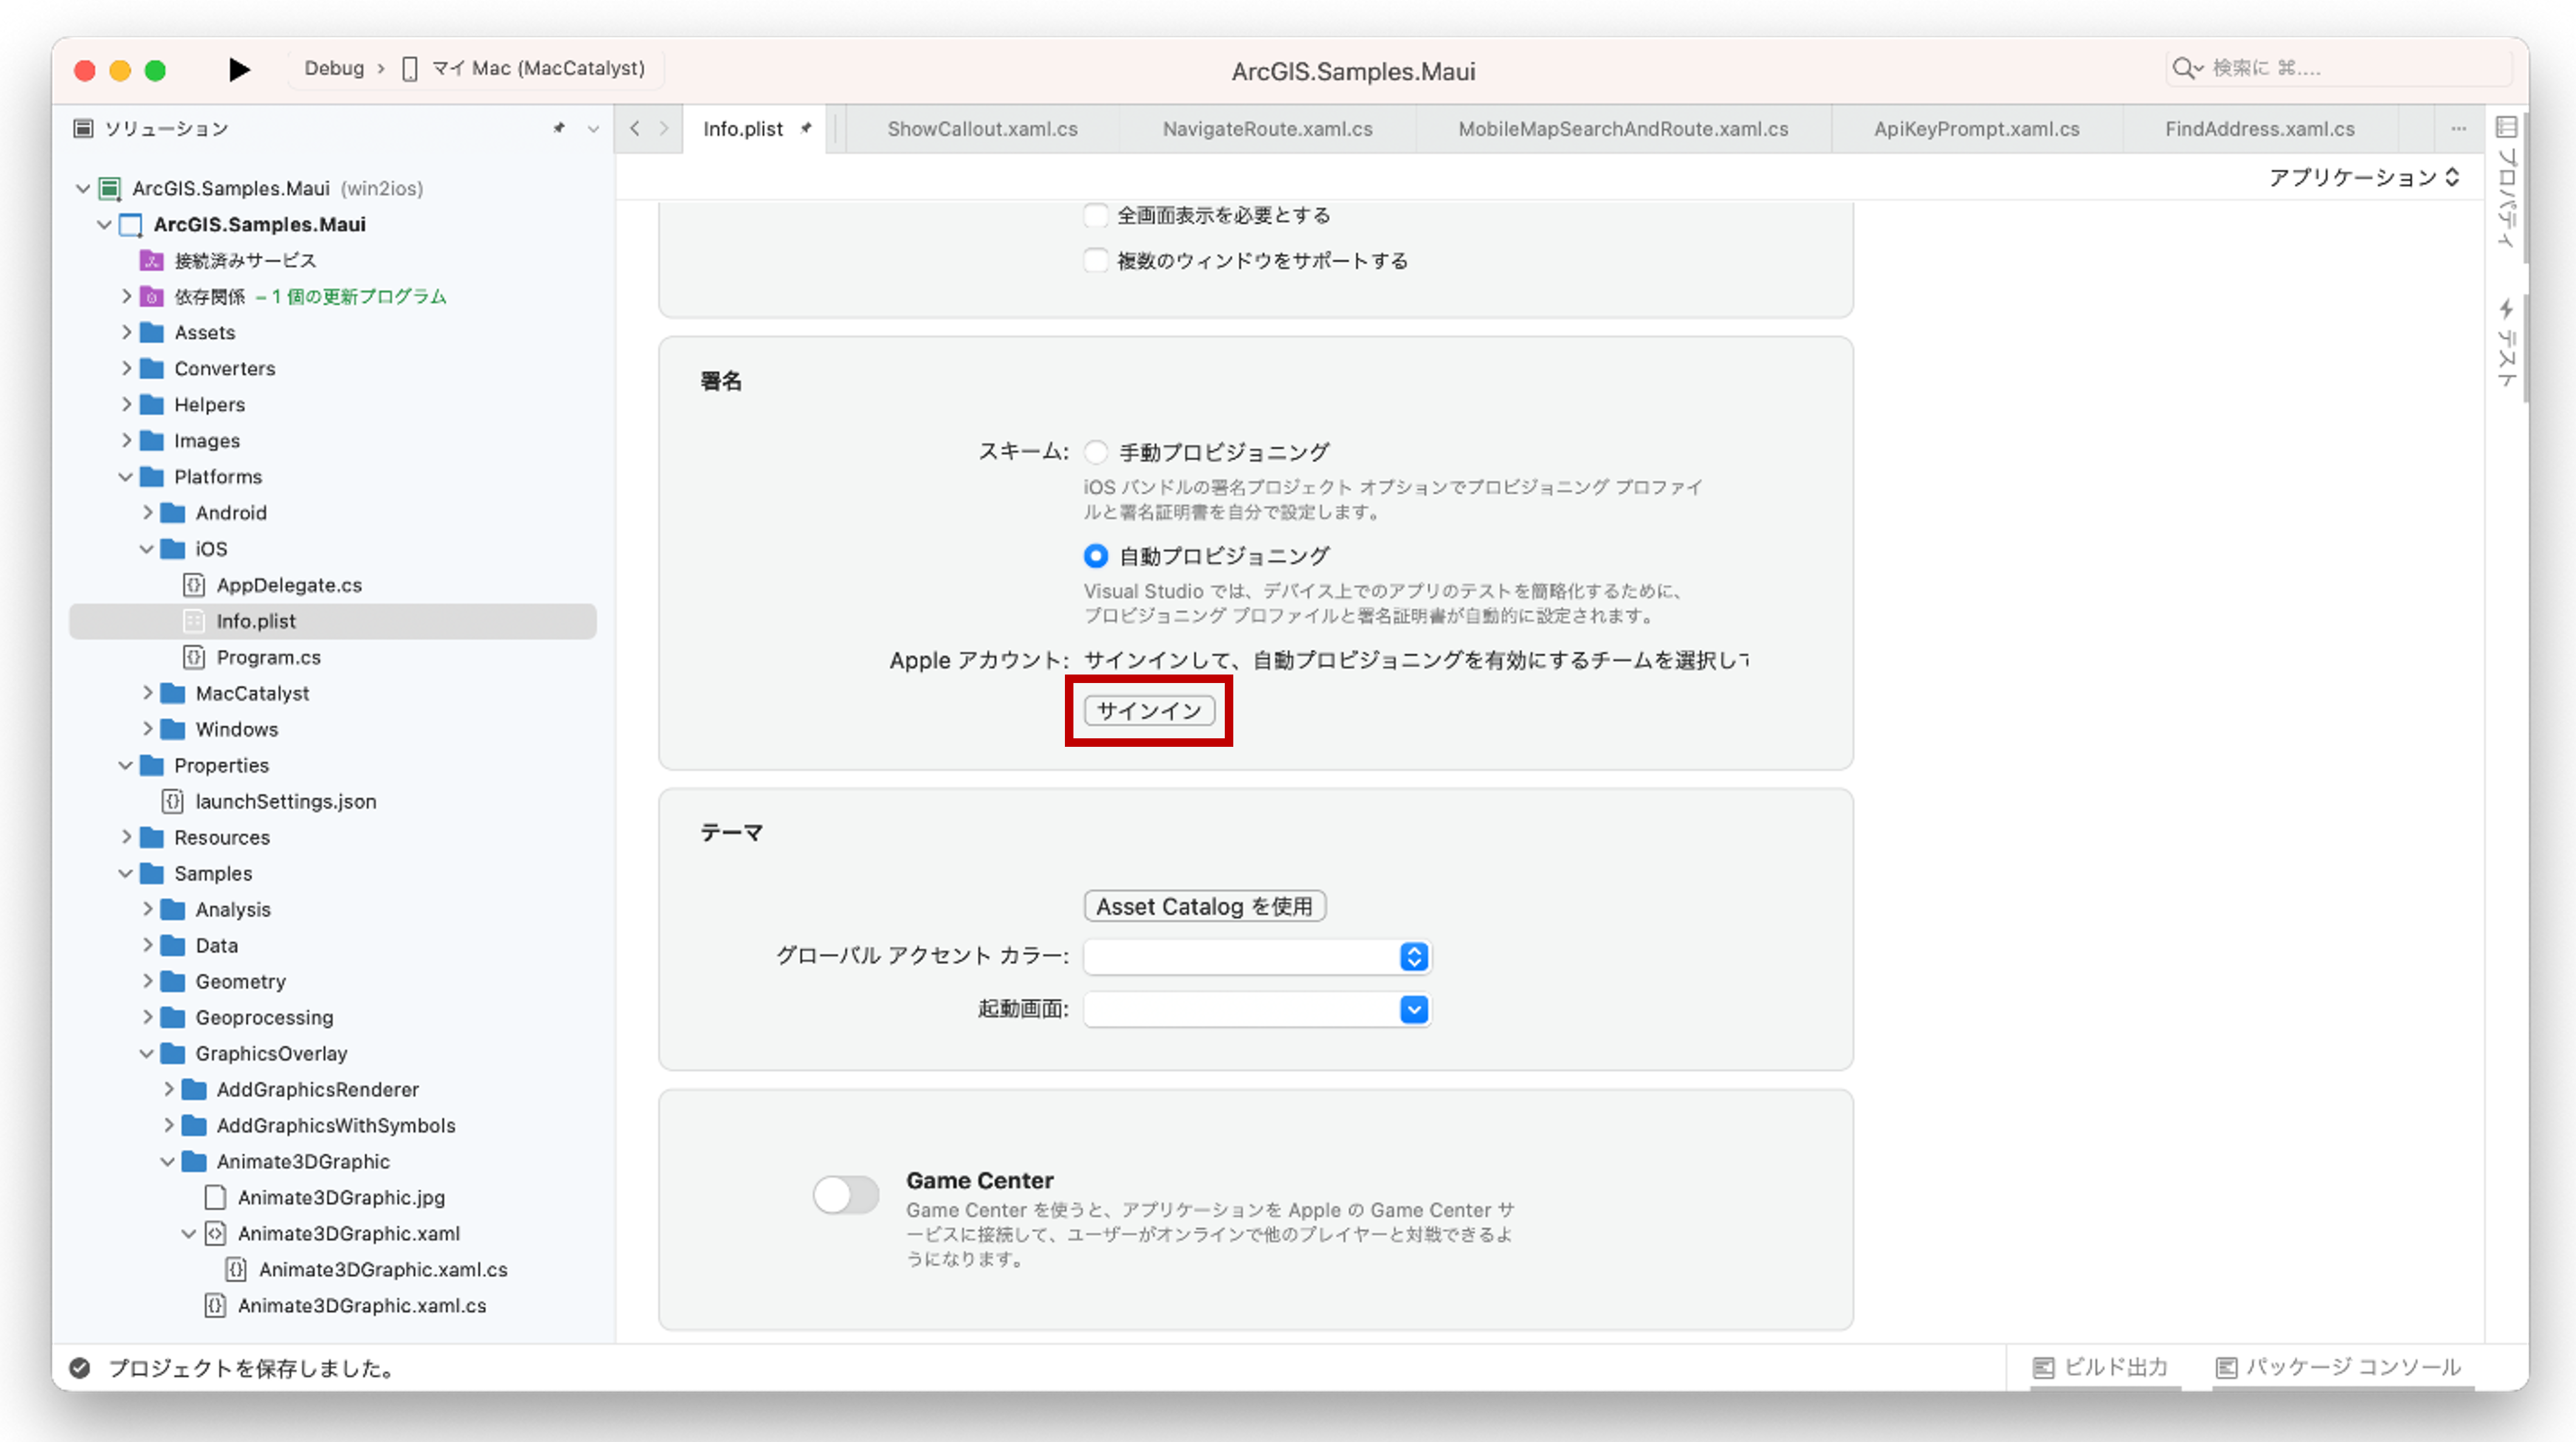Expand the 依存関係 node

[x=126, y=296]
